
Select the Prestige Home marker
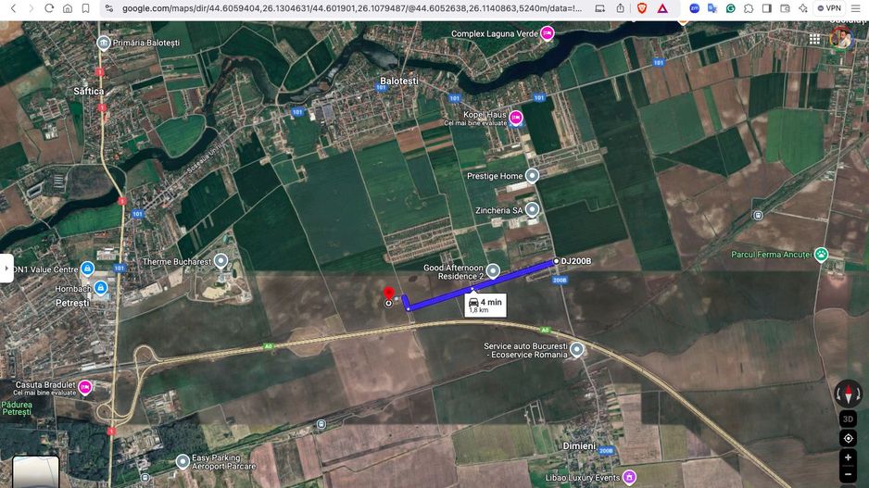[x=532, y=176]
